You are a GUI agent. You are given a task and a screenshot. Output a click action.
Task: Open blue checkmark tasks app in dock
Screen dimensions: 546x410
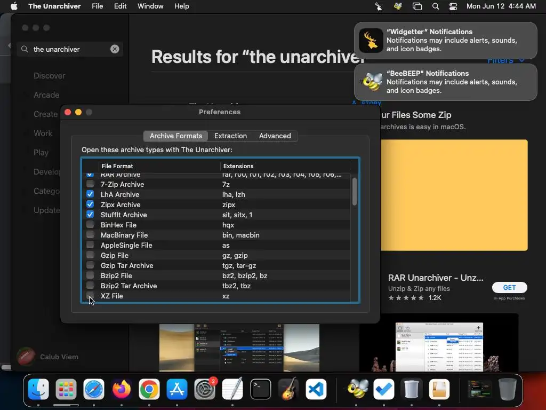tap(384, 389)
